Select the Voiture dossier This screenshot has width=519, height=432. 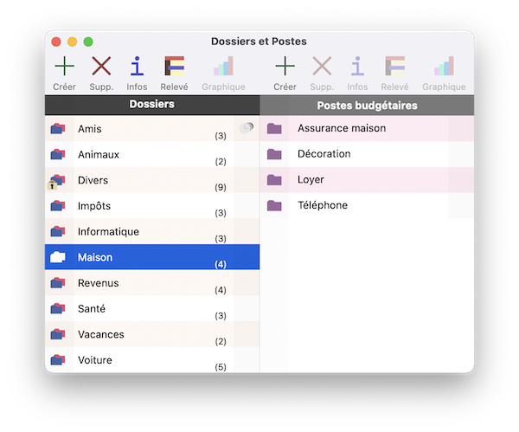pyautogui.click(x=152, y=360)
